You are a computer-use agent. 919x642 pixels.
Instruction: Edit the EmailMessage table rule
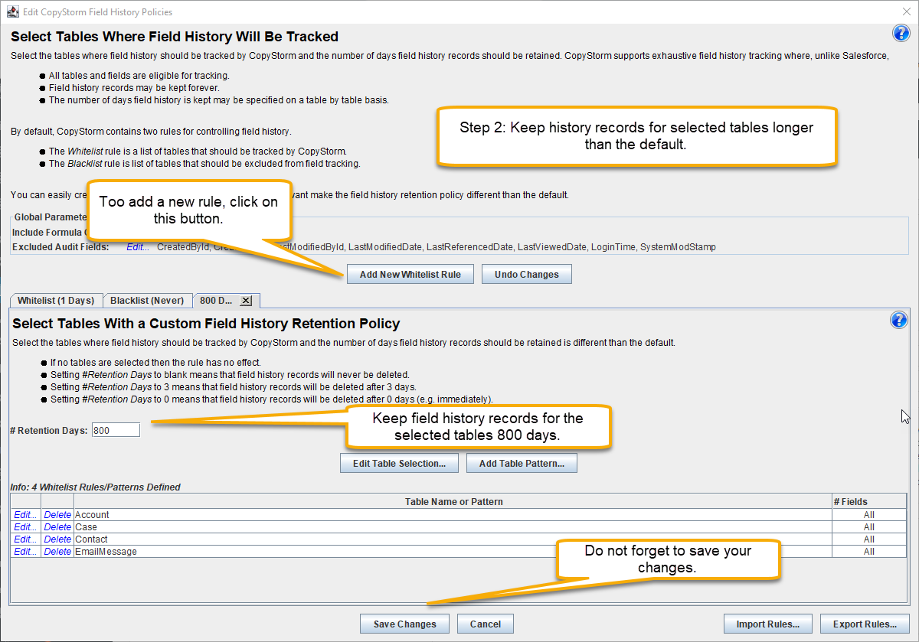25,551
